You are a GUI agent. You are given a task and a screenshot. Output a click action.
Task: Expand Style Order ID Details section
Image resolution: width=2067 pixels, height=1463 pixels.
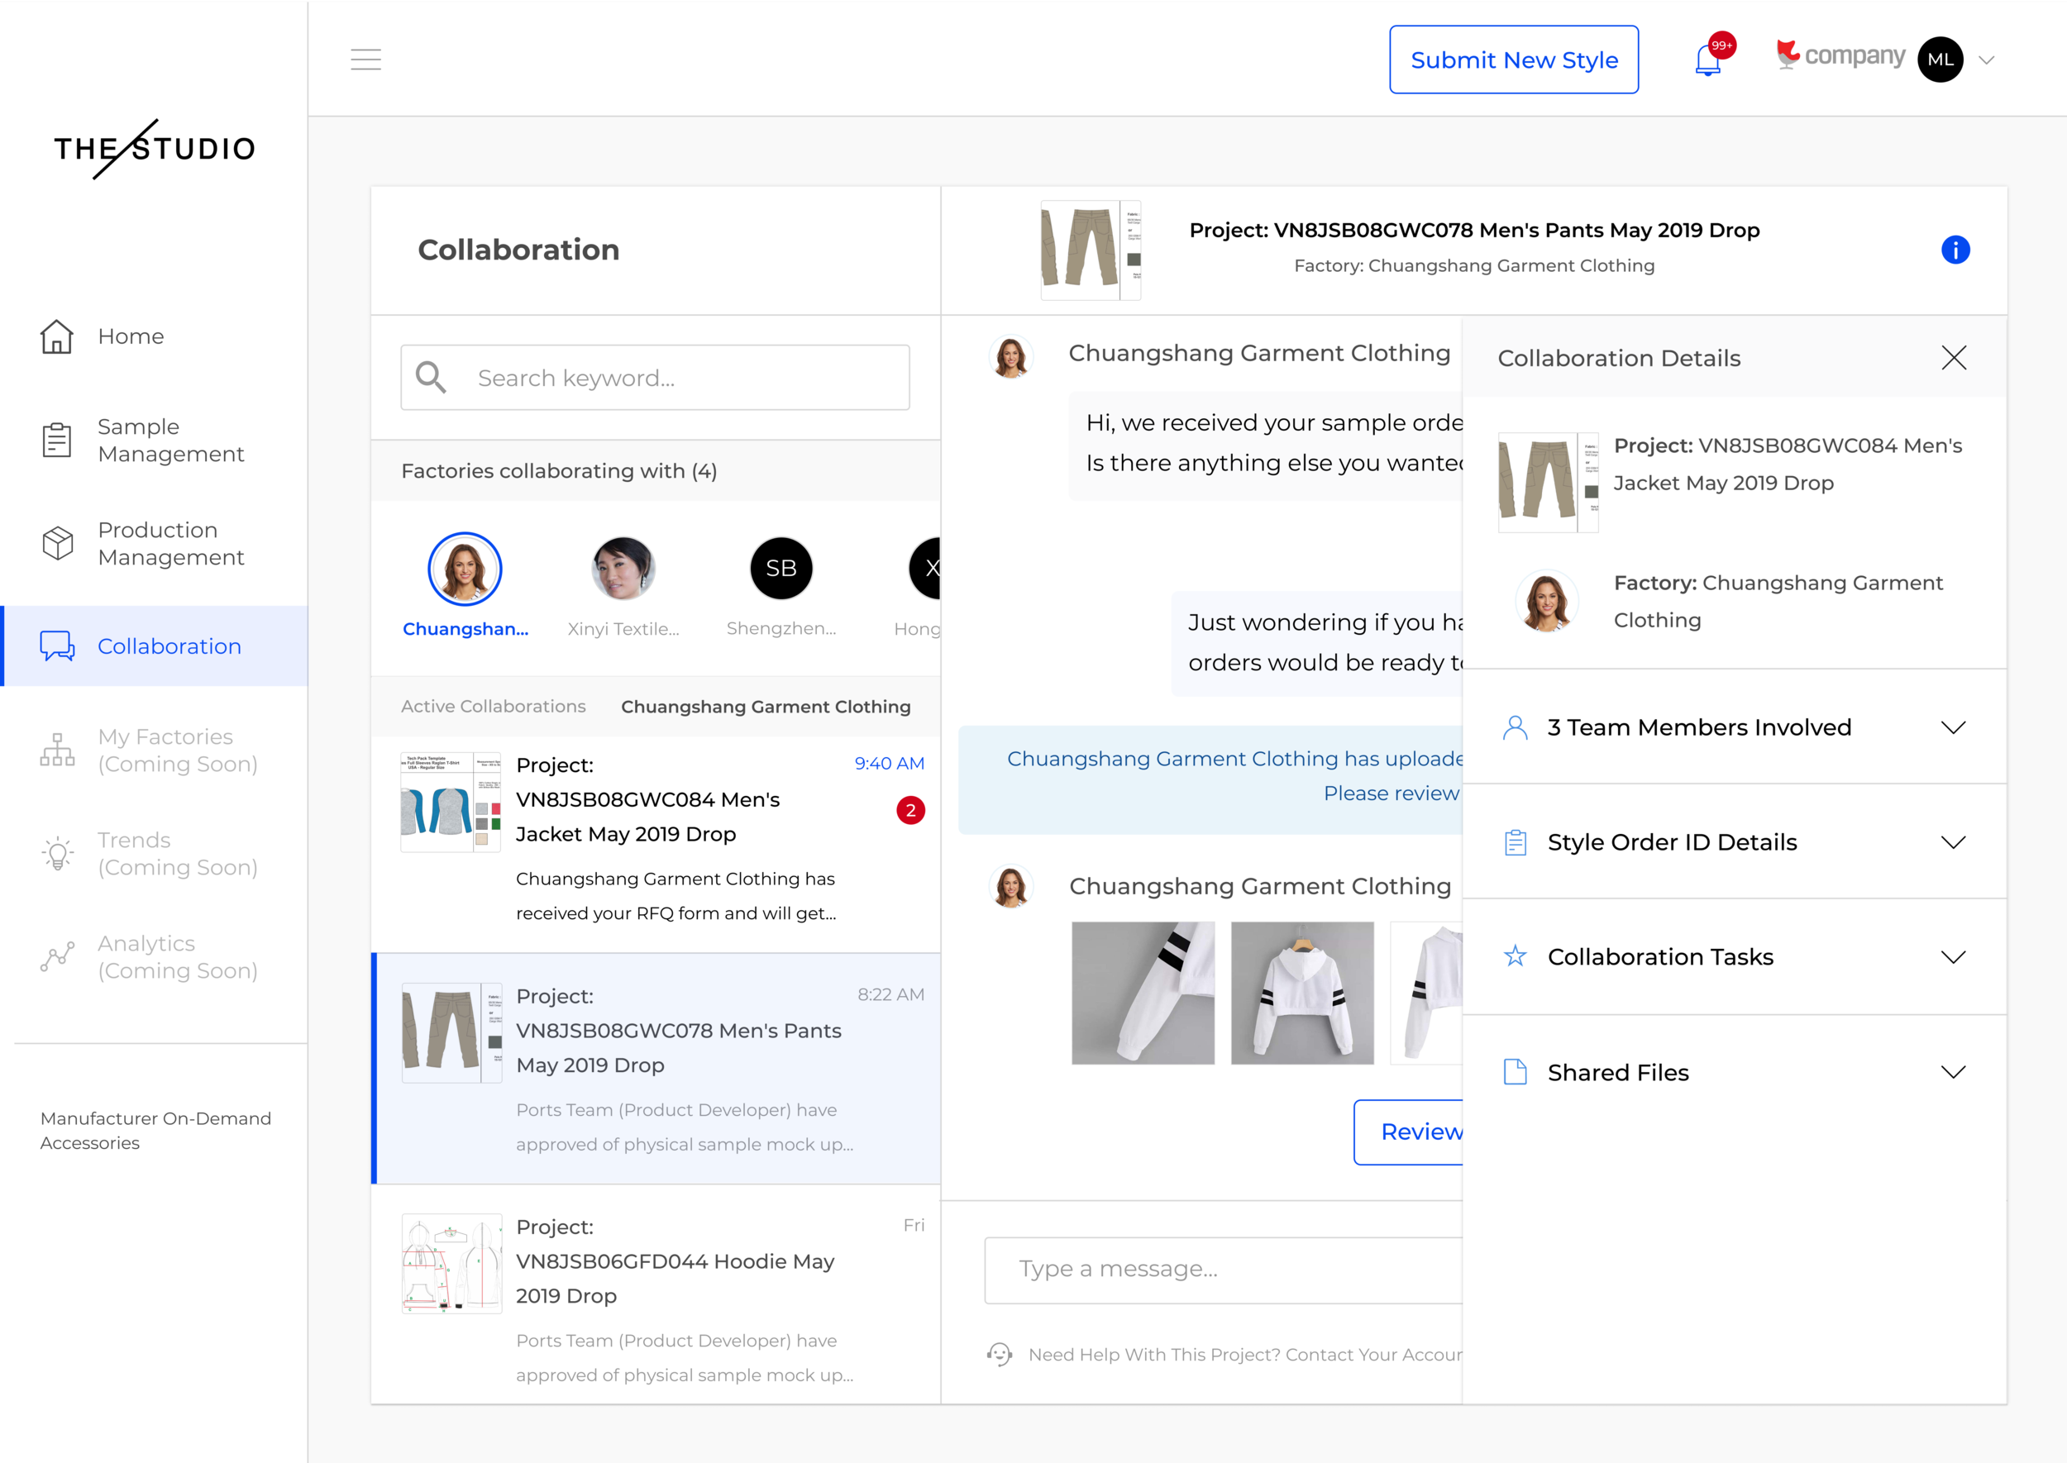coord(1735,841)
